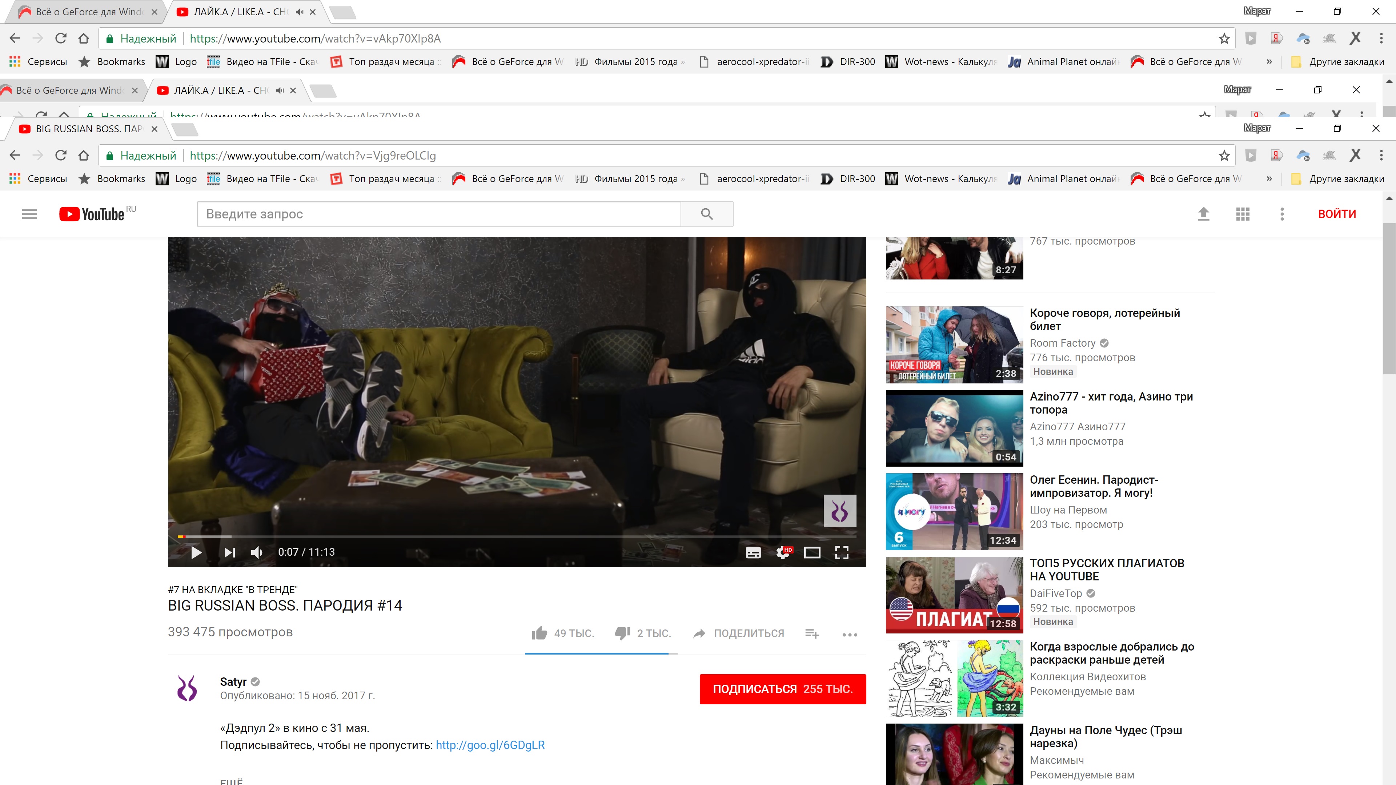Viewport: 1396px width, 785px height.
Task: Open the YouTube hamburger guide menu
Action: pyautogui.click(x=29, y=214)
